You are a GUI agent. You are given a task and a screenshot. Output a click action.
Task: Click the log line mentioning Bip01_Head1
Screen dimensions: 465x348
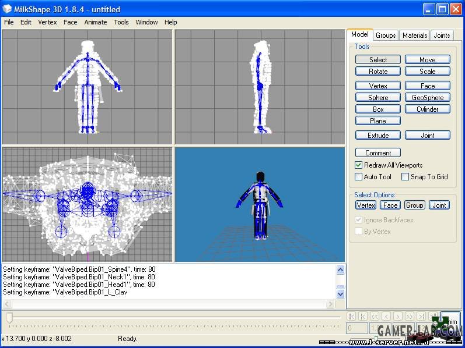(79, 285)
